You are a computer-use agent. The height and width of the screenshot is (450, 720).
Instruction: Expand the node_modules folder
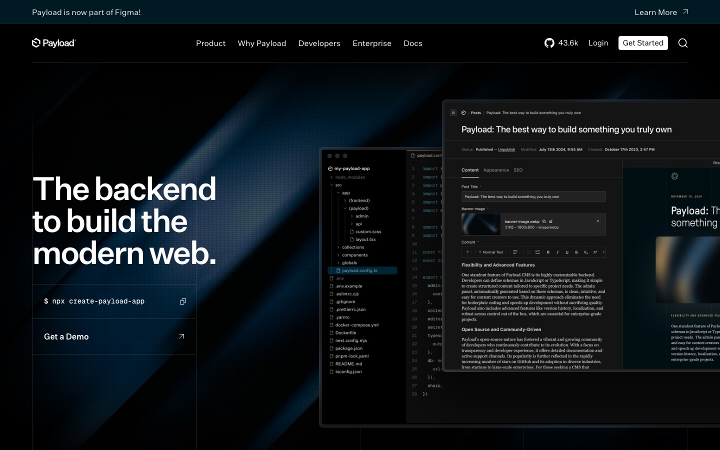[347, 177]
